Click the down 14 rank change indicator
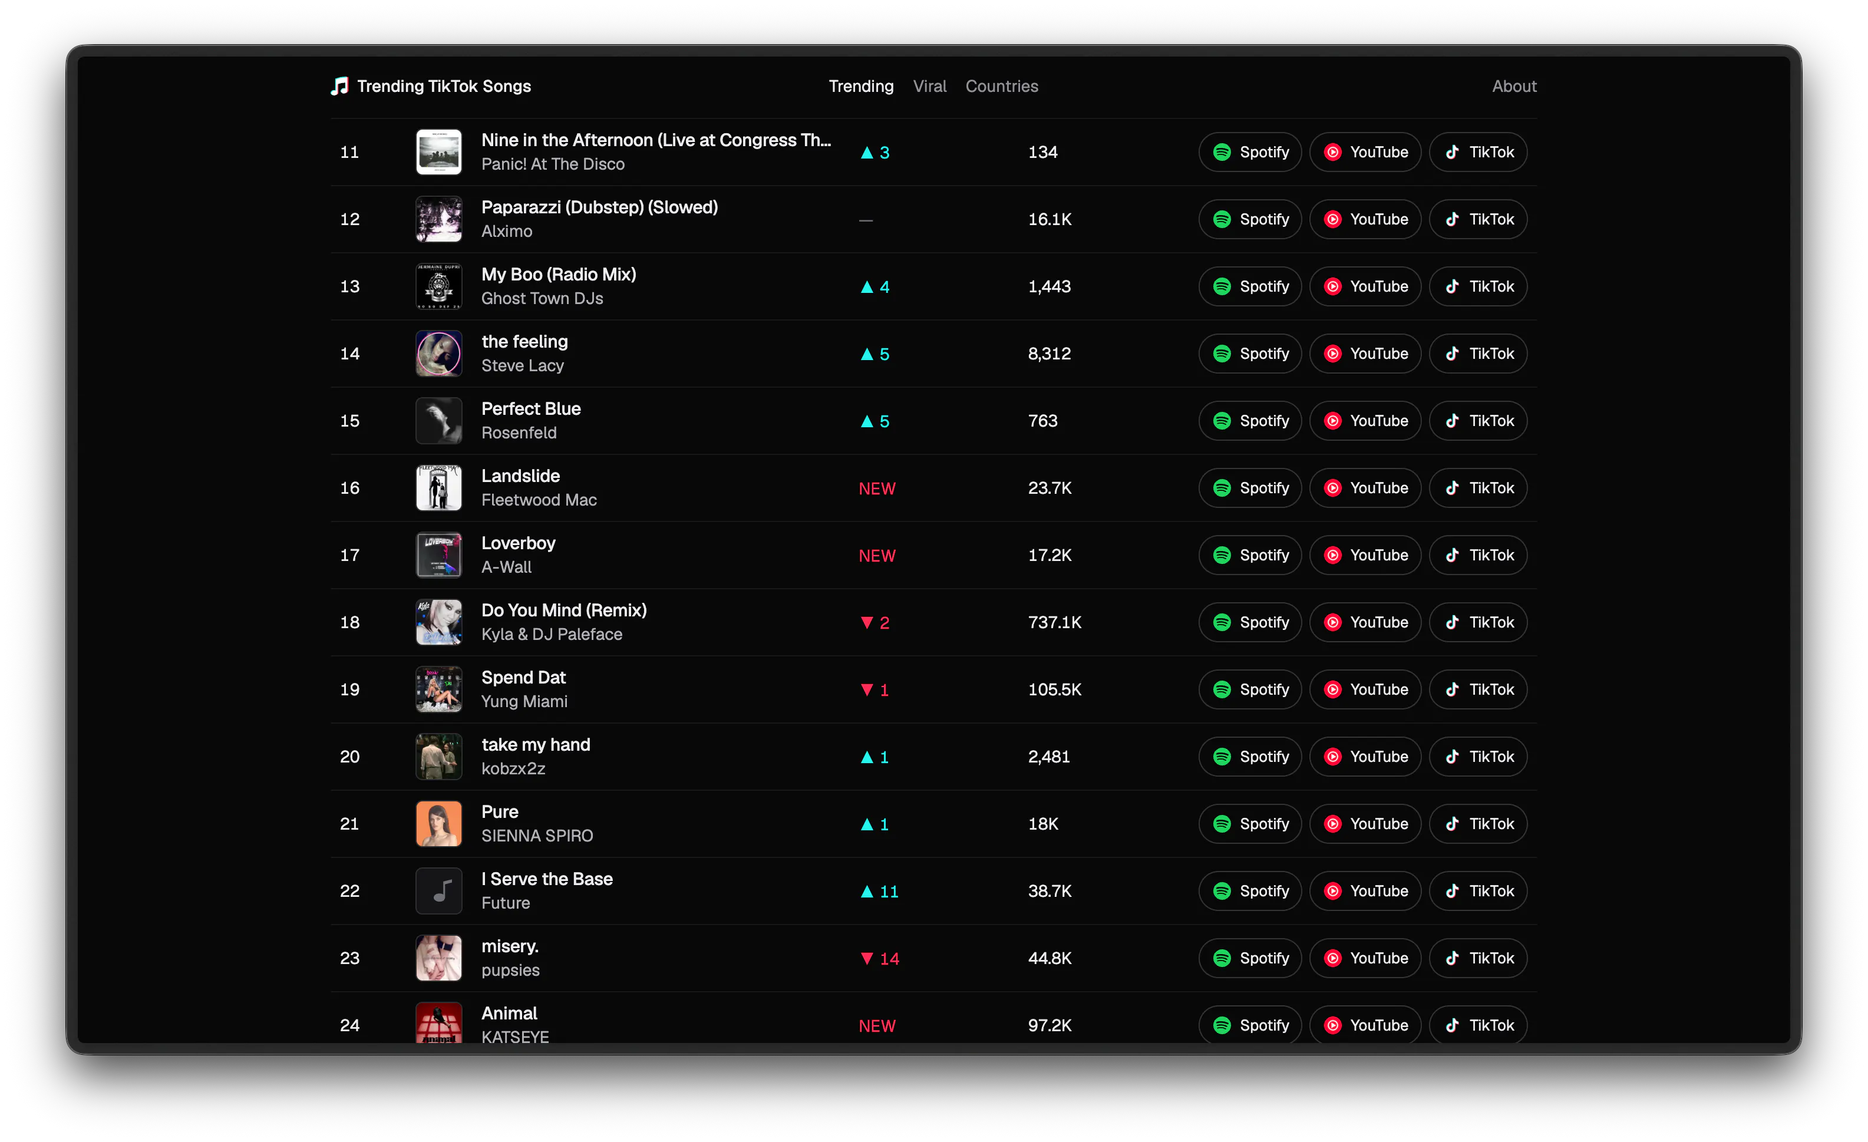Screen dimensions: 1868x1142 click(879, 959)
